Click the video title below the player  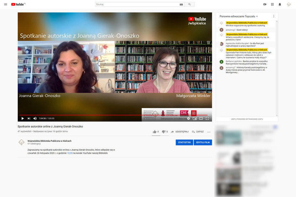coord(50,126)
